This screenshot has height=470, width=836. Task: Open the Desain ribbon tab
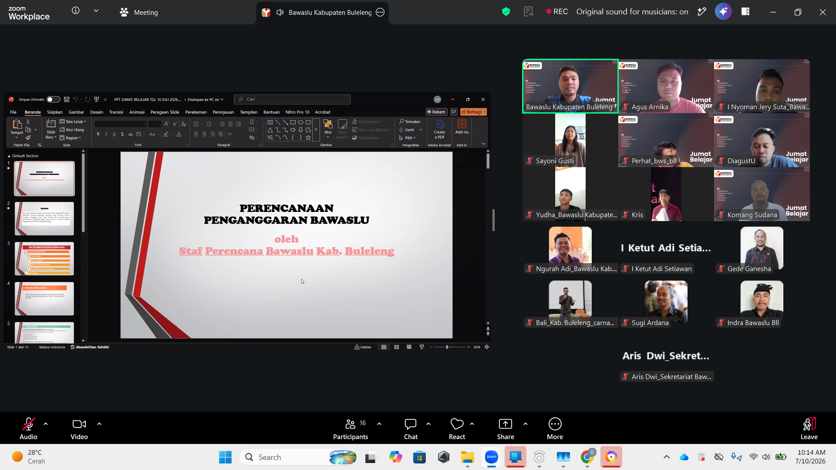click(97, 112)
